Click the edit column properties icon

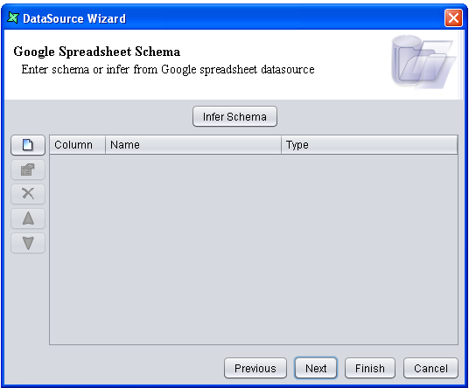point(28,170)
